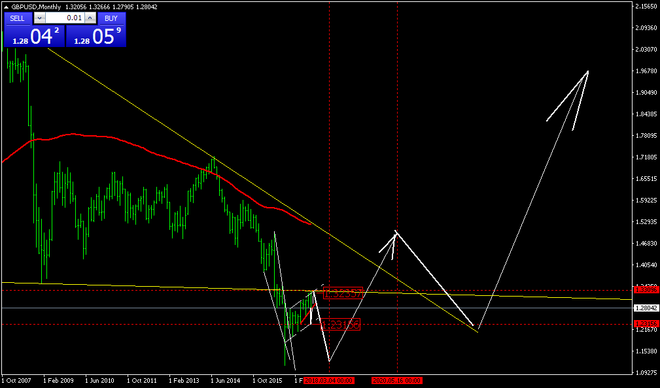Click the 0.01 volume input field
This screenshot has width=660, height=388.
[64, 18]
